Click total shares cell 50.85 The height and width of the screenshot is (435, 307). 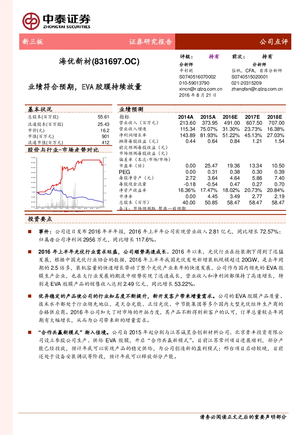(x=211, y=202)
